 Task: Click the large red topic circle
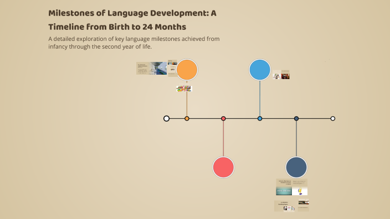223,167
